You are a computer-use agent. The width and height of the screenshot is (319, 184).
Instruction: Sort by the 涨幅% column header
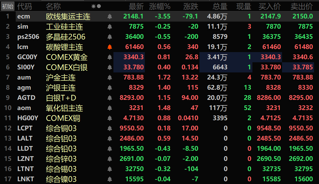[x=160, y=6]
